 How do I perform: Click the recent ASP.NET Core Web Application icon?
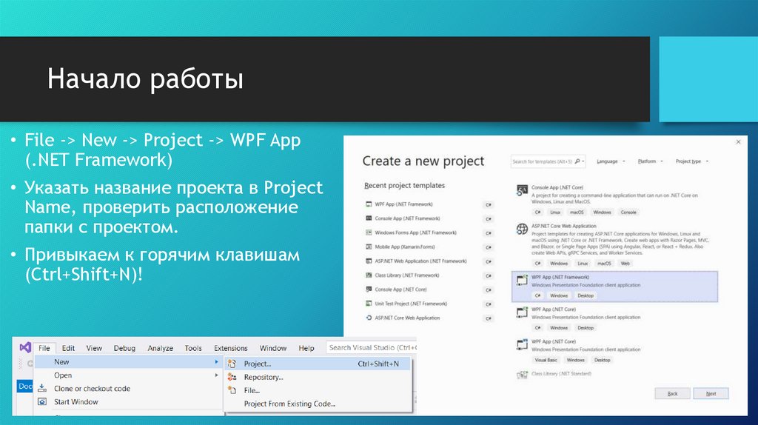(x=369, y=318)
